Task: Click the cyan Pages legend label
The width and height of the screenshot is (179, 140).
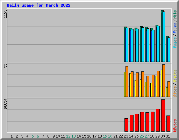Action: point(175,43)
